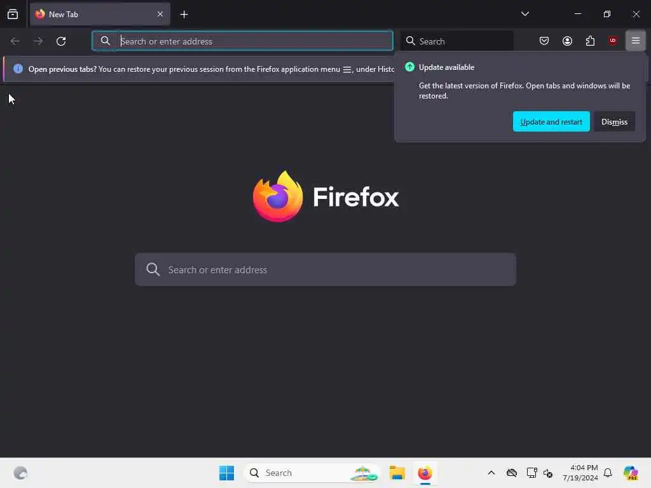Open the Extensions puzzle icon

point(590,41)
